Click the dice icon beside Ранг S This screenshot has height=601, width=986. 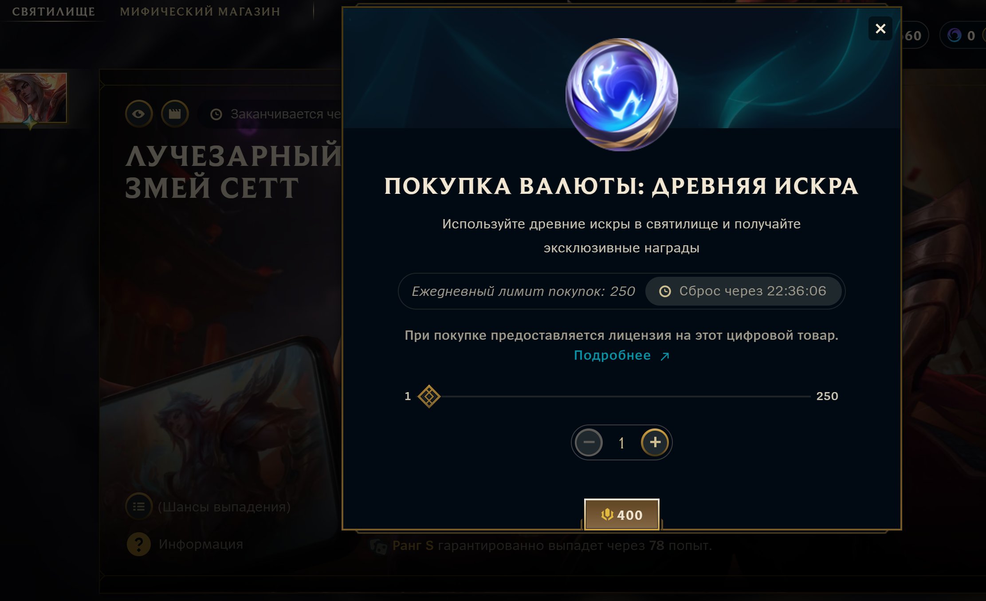(x=379, y=546)
